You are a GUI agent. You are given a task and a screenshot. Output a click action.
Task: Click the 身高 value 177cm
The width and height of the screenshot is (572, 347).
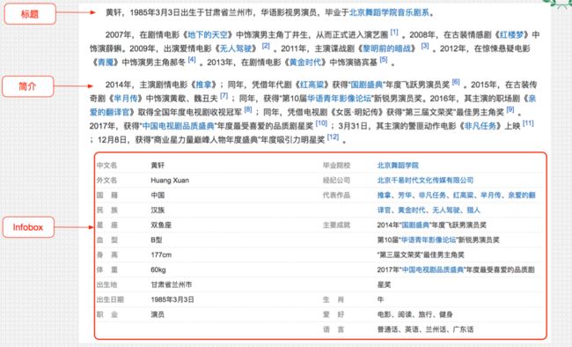click(161, 255)
